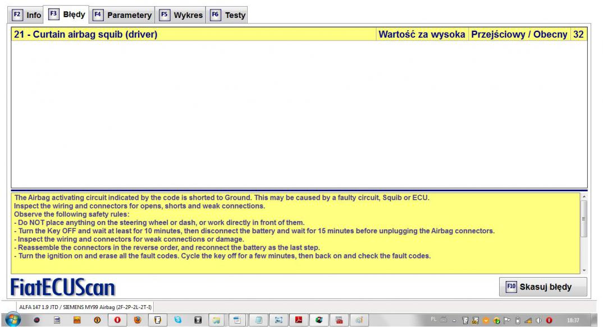The width and height of the screenshot is (603, 327).
Task: Click the Wartość za wysoka cell
Action: pyautogui.click(x=422, y=34)
